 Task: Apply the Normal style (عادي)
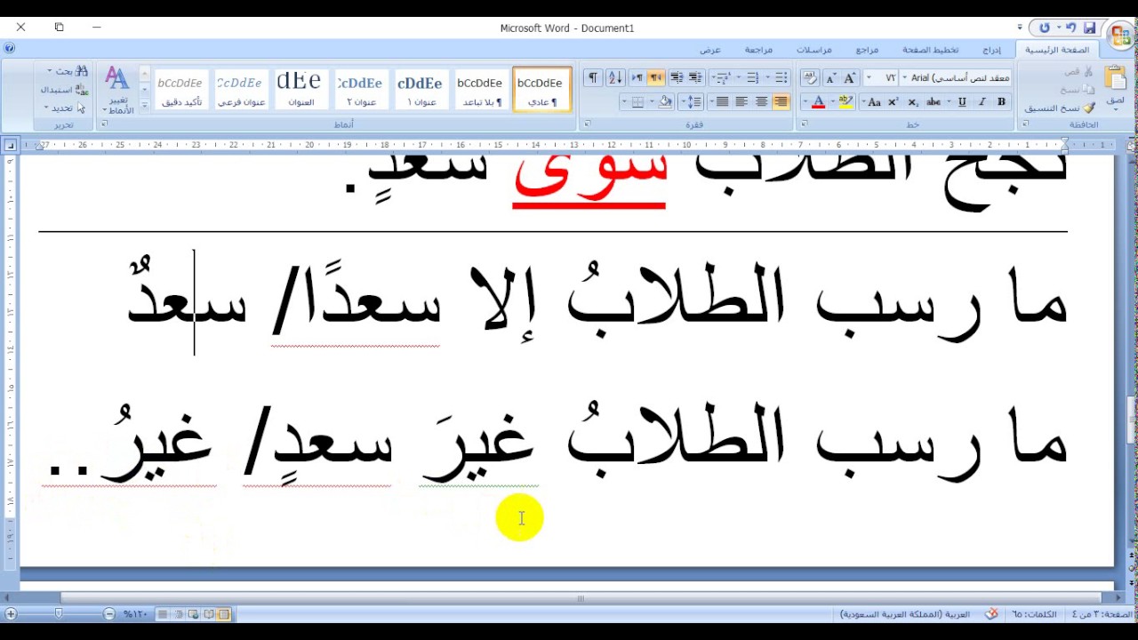click(541, 90)
